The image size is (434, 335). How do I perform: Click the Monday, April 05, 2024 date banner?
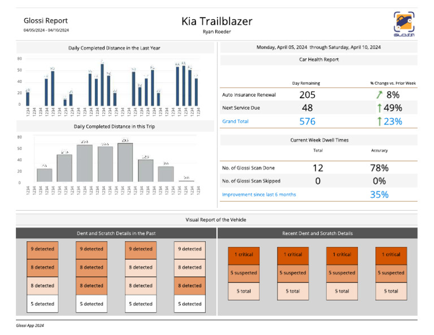[x=319, y=47]
